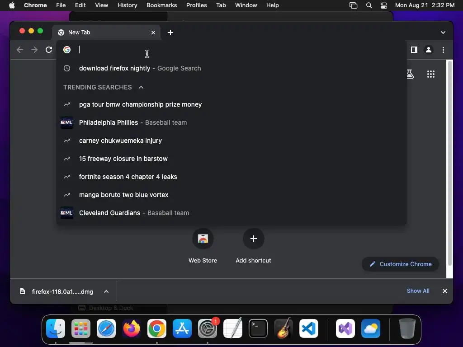Close the downloads bar
Image resolution: width=463 pixels, height=347 pixels.
pos(445,291)
